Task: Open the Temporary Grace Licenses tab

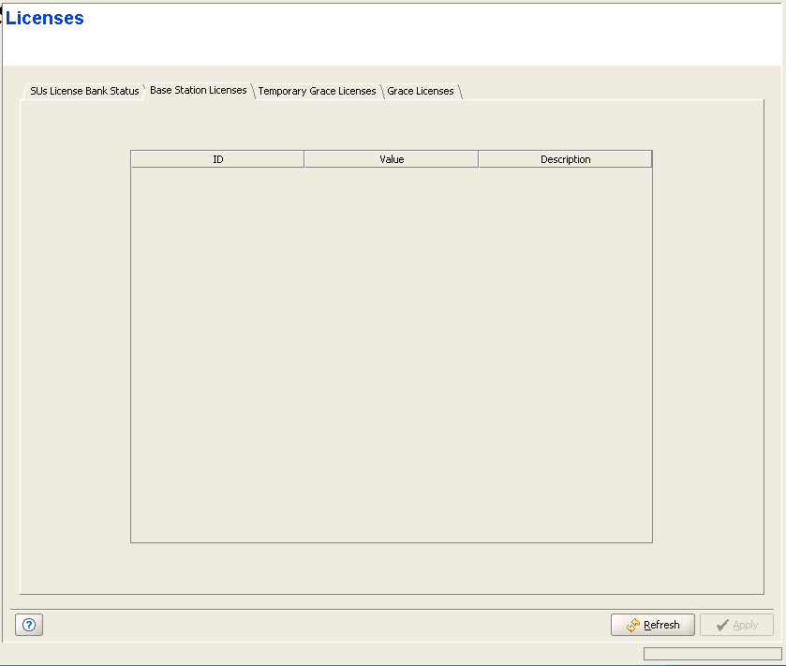Action: (x=317, y=91)
